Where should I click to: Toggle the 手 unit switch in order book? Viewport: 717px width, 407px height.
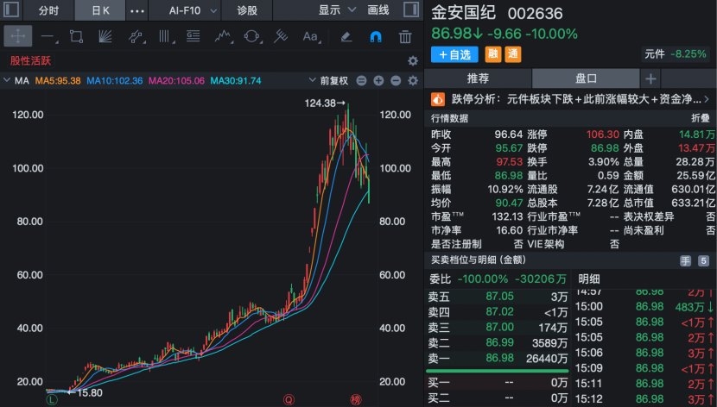[685, 260]
